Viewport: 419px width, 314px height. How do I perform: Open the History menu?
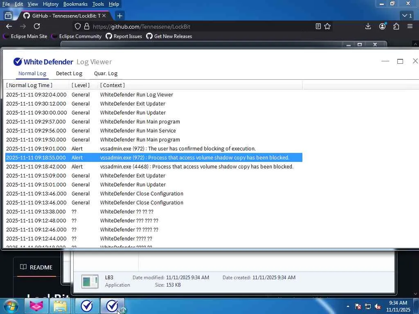click(50, 4)
